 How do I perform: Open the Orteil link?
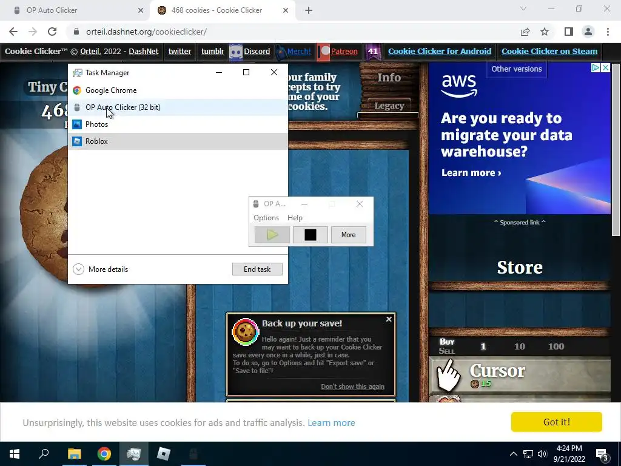[x=90, y=51]
